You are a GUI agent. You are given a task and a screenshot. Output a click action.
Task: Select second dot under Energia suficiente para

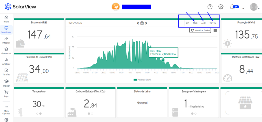click(195, 114)
